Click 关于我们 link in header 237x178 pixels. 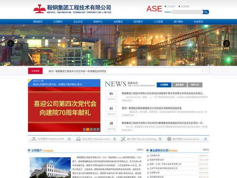[171, 7]
